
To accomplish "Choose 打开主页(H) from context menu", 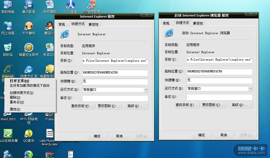I will [20, 81].
